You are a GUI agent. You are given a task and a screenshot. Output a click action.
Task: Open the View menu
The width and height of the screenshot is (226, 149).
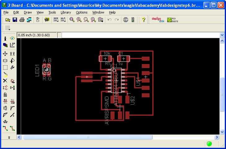tap(40, 12)
